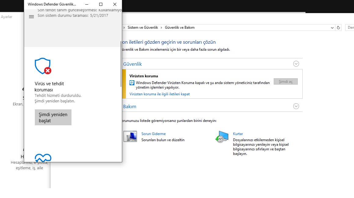Click the 'Virüsten koruma' bold heading
This screenshot has height=198, width=354.
point(144,76)
